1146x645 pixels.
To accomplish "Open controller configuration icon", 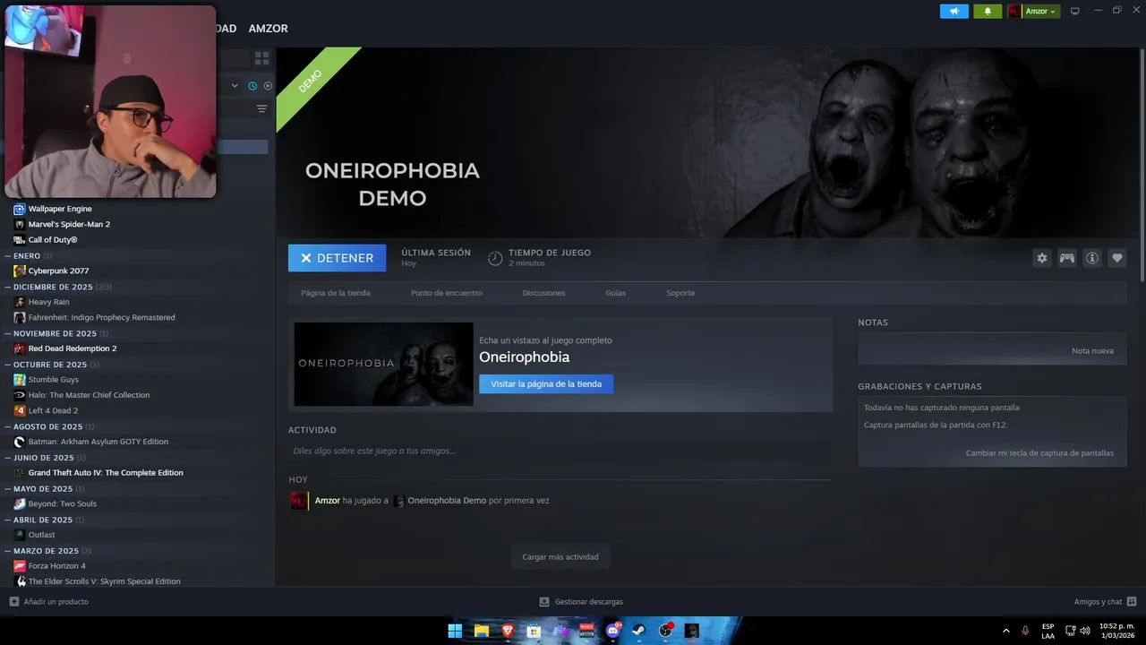I will pyautogui.click(x=1067, y=258).
